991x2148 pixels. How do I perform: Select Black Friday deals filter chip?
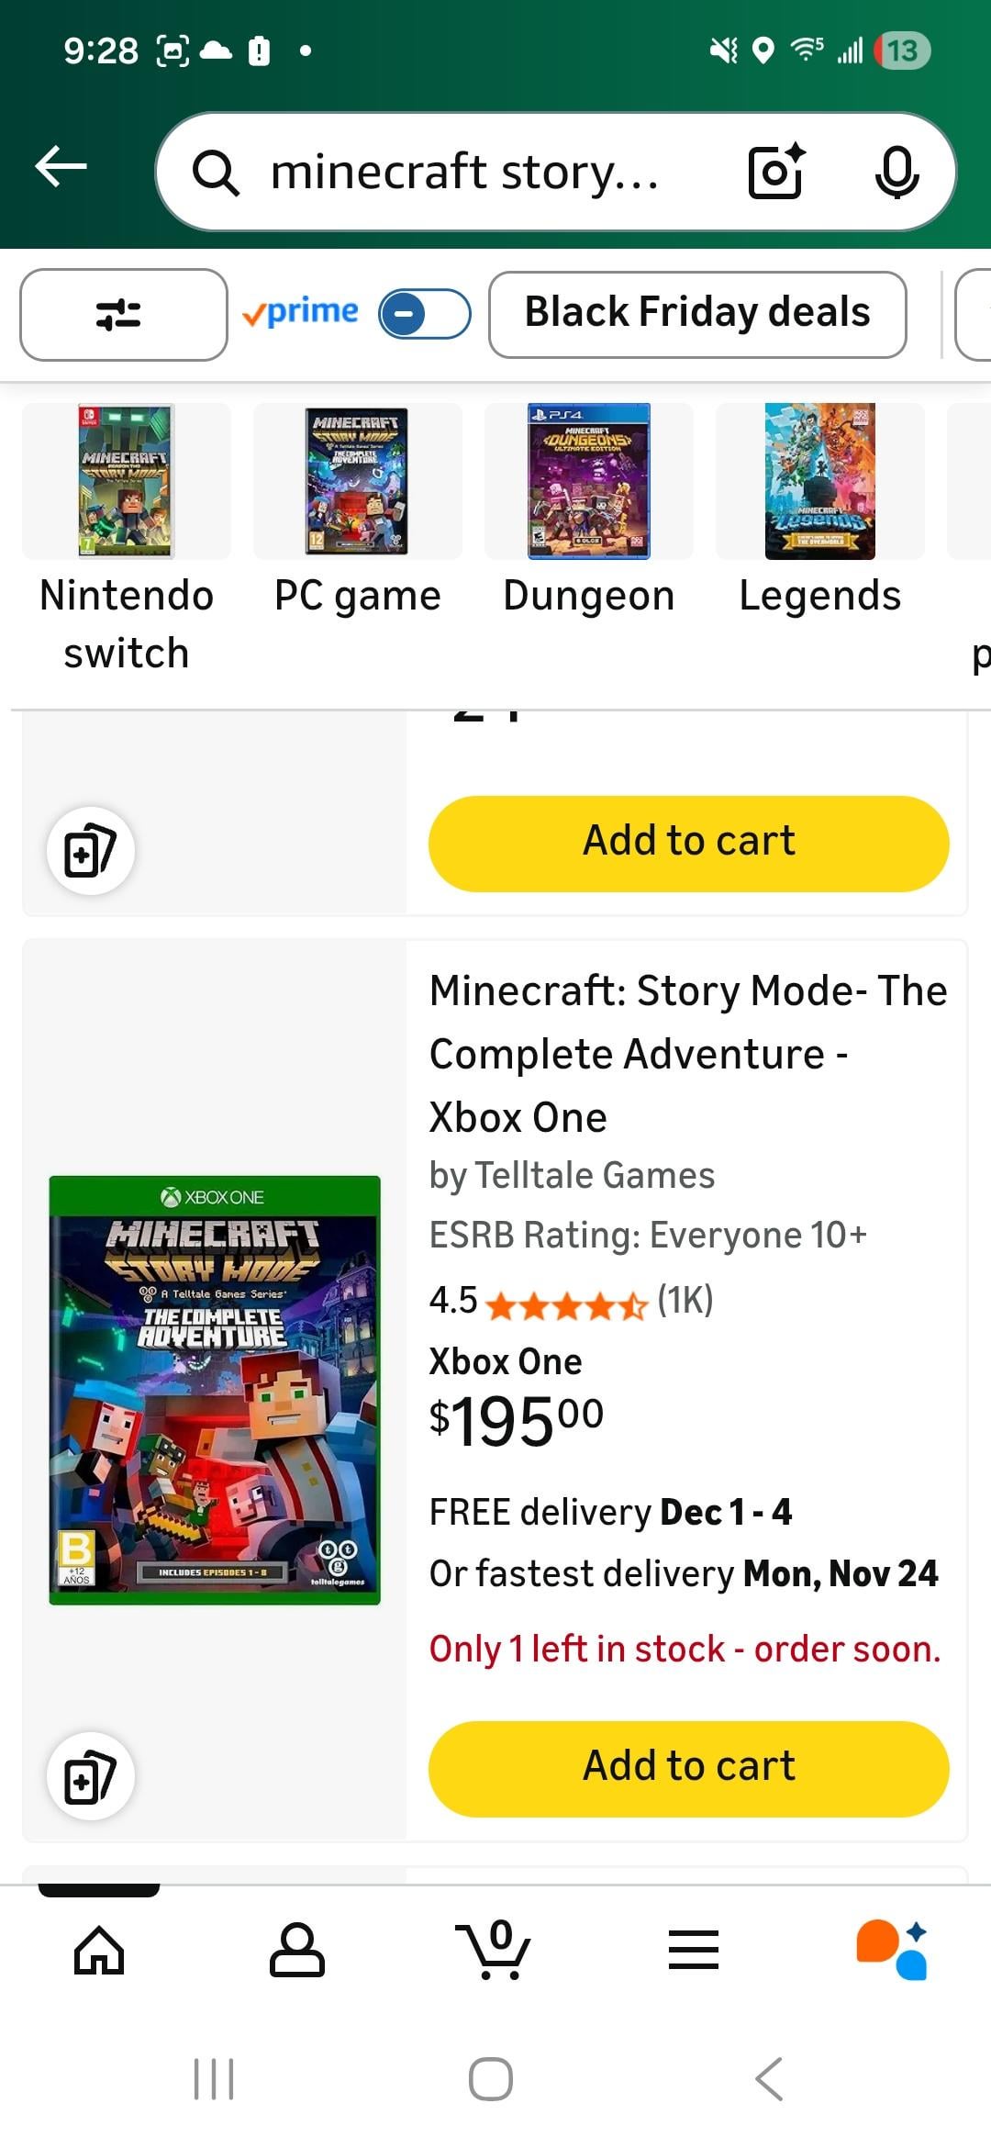click(x=697, y=314)
